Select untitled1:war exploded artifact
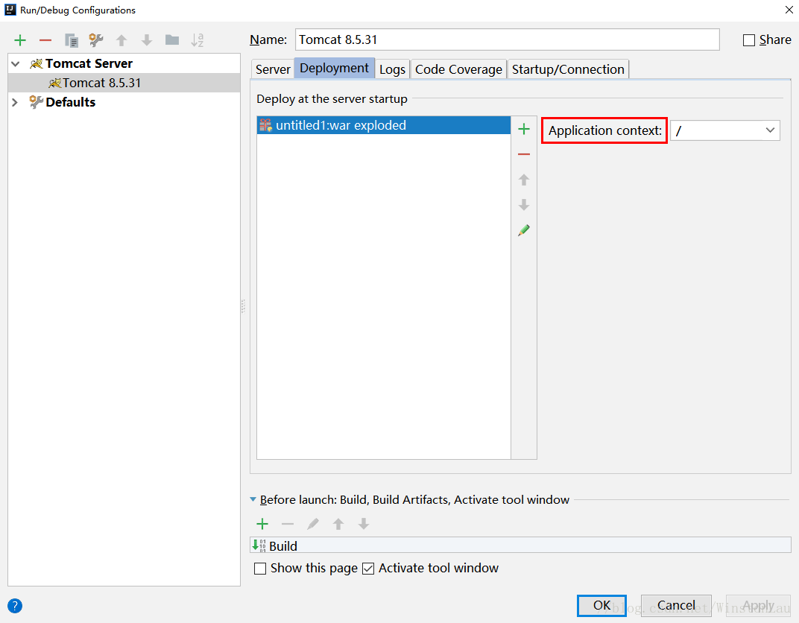The image size is (799, 623). tap(384, 125)
